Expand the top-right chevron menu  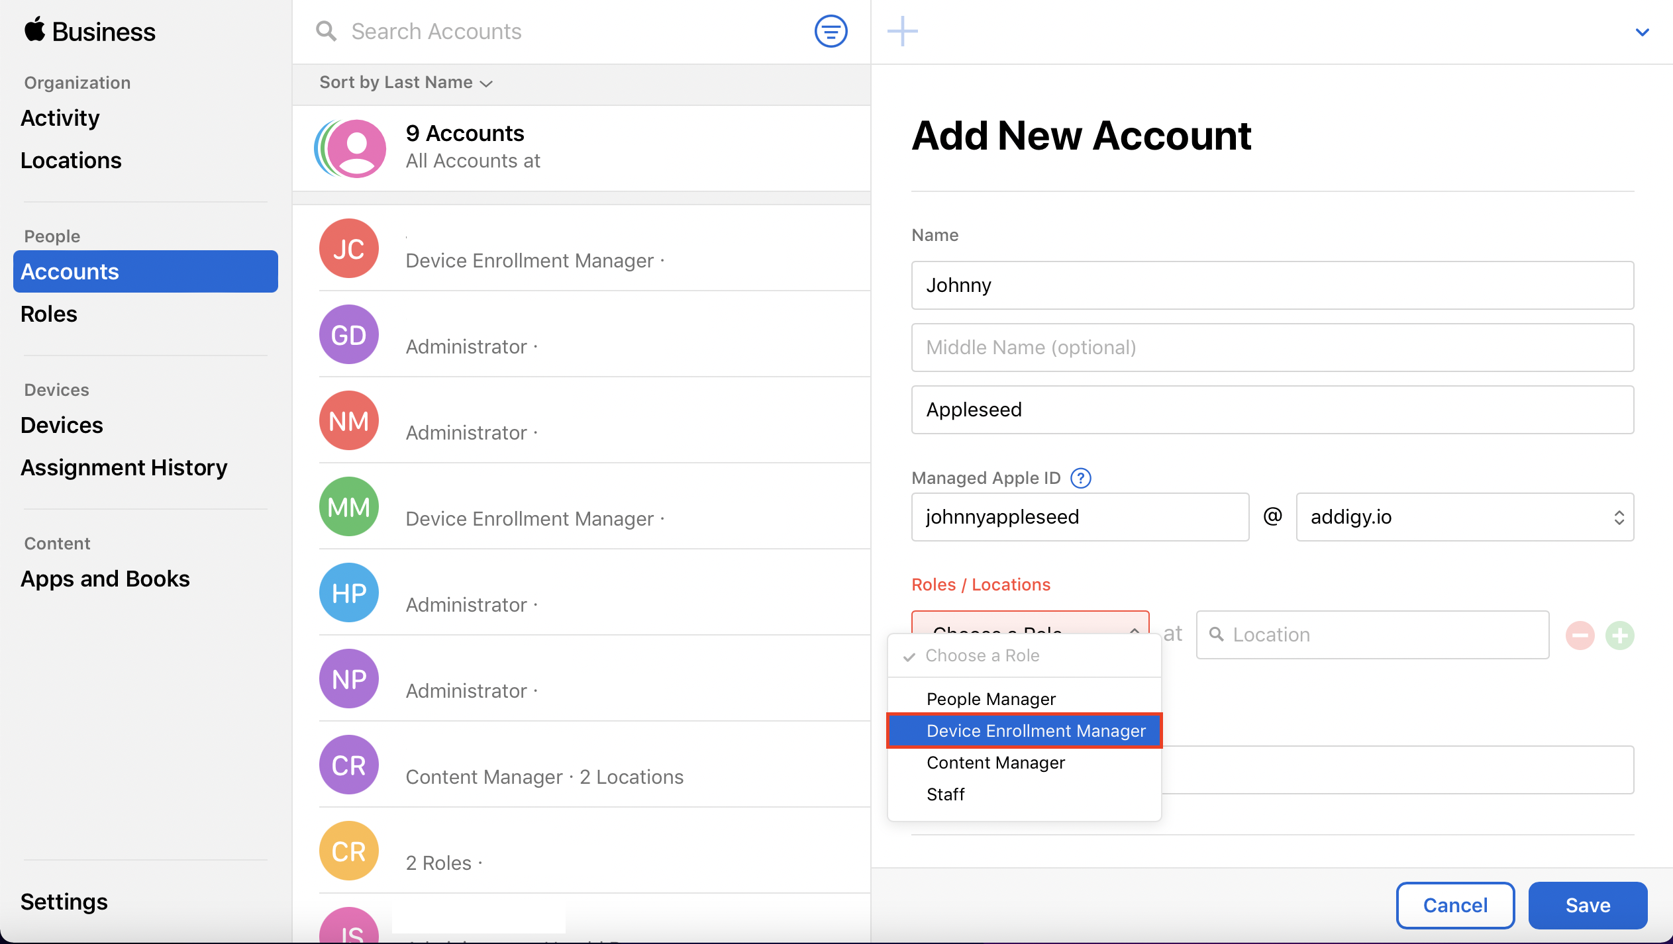(x=1643, y=32)
